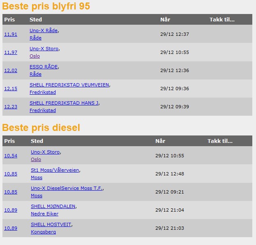Click Når header in blyfri 95 table
The image size is (256, 245).
165,19
